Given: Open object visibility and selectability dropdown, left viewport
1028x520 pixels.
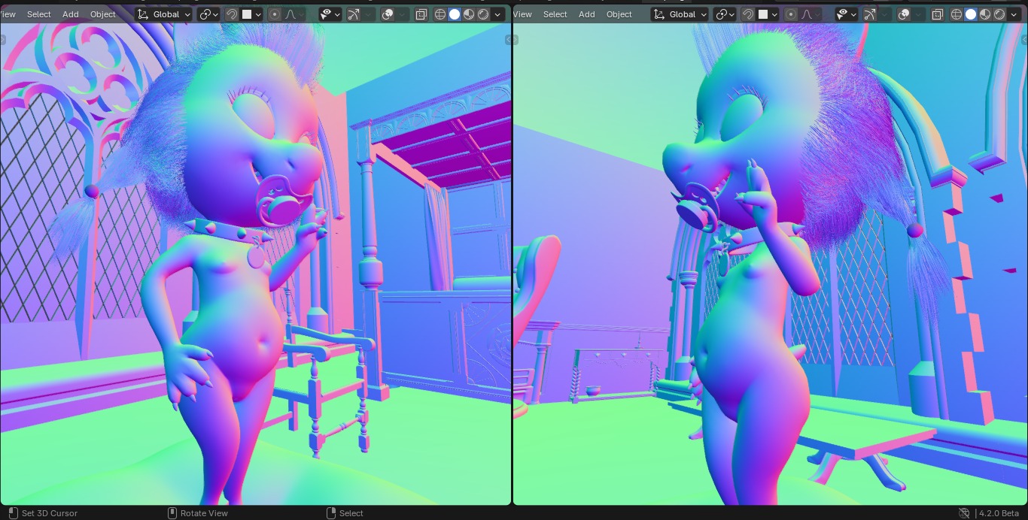Looking at the screenshot, I should point(330,14).
